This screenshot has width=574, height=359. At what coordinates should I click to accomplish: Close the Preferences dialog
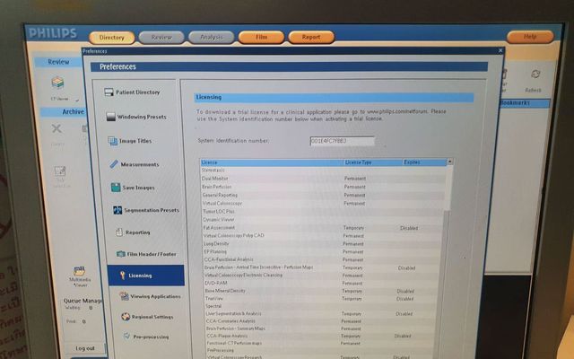(x=500, y=50)
